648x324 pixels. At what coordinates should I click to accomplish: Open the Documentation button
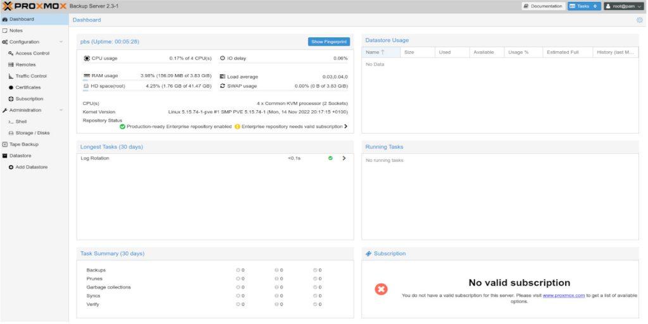[543, 6]
